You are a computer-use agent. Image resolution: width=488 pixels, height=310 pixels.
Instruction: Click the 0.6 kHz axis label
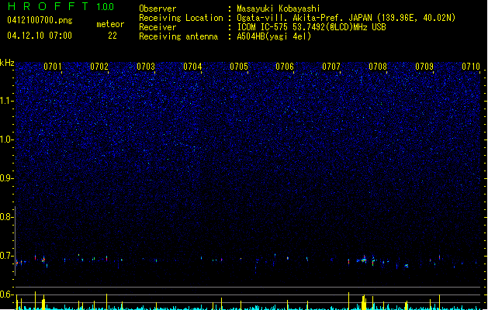(x=5, y=294)
